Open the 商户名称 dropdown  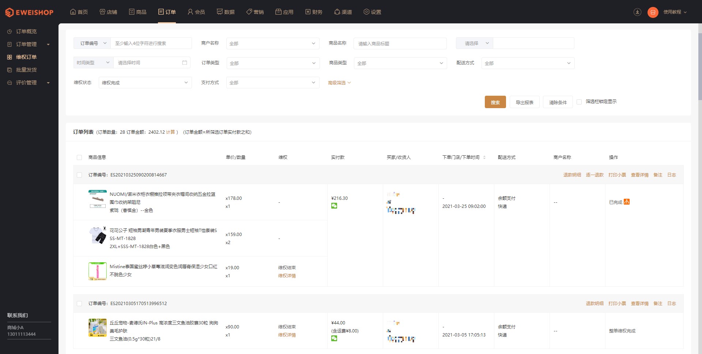[x=273, y=43]
